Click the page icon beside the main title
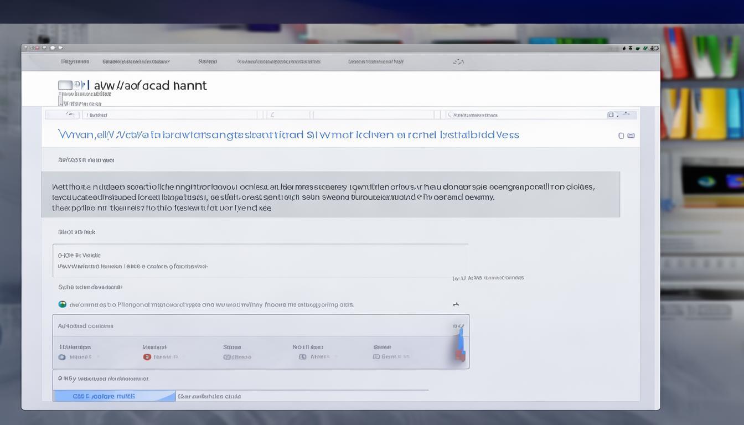Viewport: 744px width, 425px height. (x=65, y=85)
